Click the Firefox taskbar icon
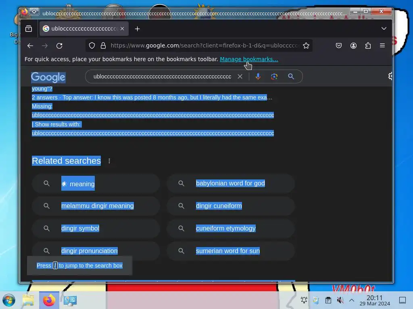The height and width of the screenshot is (309, 413). [49, 300]
